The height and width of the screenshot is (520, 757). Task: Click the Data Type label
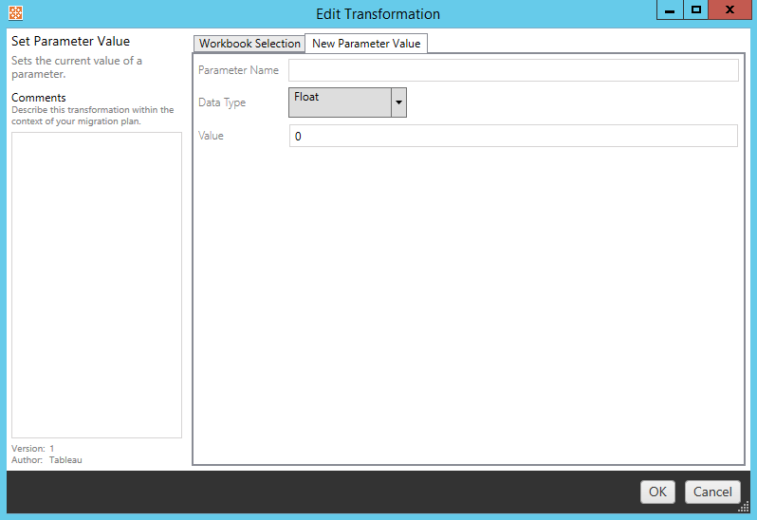tap(222, 102)
